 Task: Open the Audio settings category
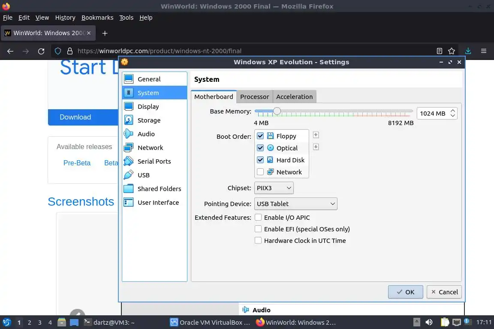coord(154,134)
